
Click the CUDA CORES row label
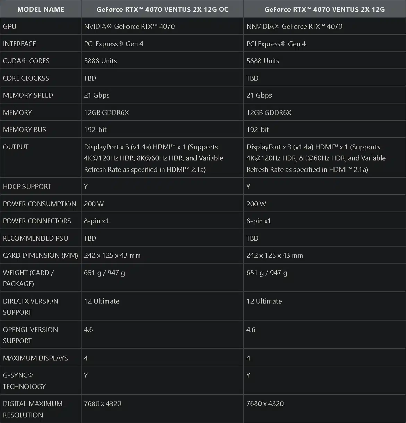click(26, 61)
